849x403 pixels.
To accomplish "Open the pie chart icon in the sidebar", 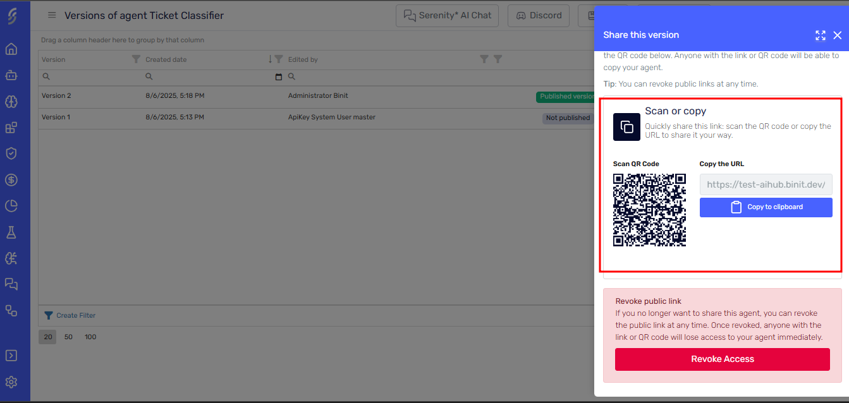I will (x=11, y=206).
